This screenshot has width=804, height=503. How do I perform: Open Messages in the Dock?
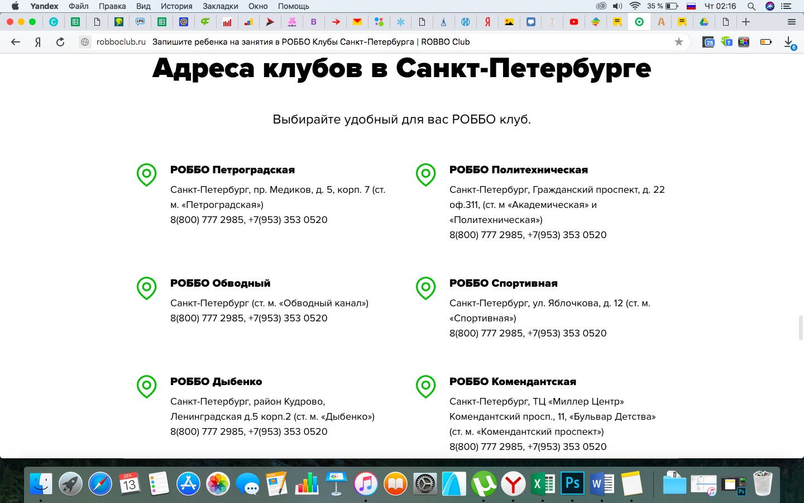pyautogui.click(x=248, y=483)
